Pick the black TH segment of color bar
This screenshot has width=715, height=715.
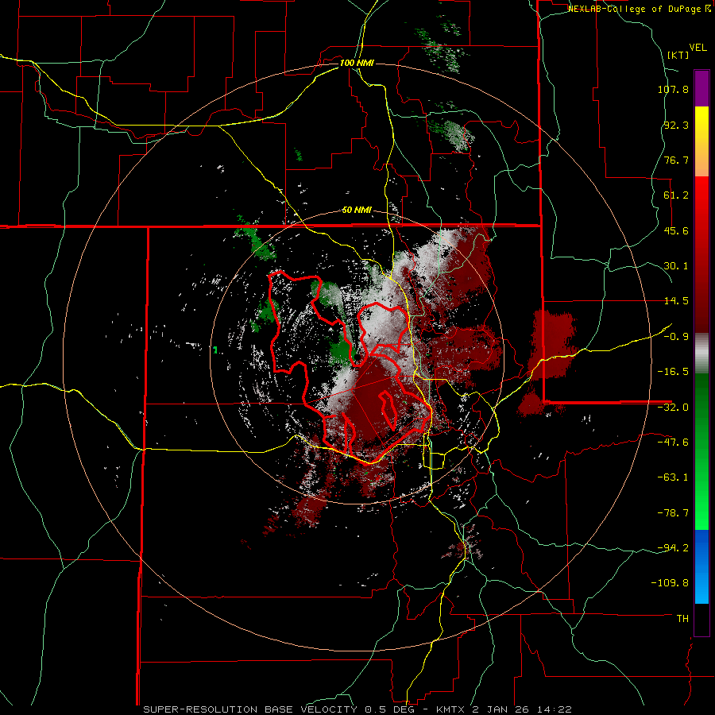(701, 619)
